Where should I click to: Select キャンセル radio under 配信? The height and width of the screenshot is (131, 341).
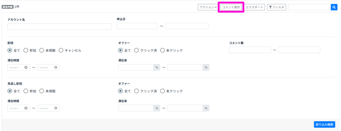click(x=61, y=51)
